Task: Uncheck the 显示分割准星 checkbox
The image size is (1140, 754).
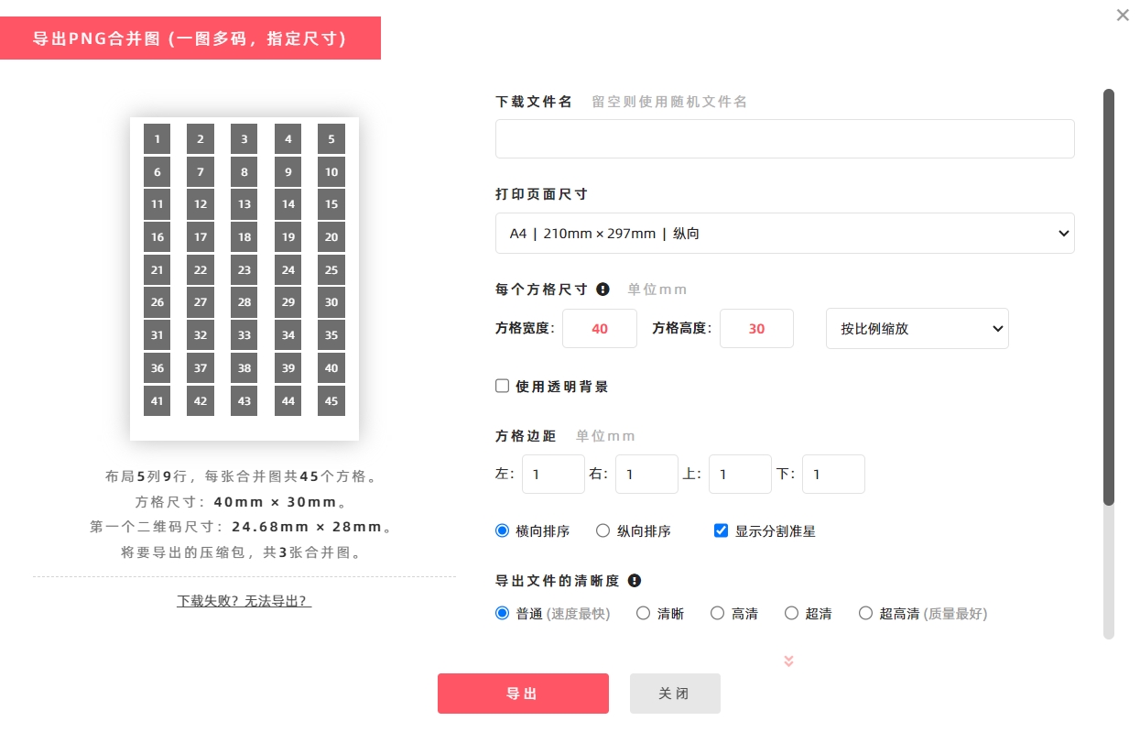Action: (721, 530)
